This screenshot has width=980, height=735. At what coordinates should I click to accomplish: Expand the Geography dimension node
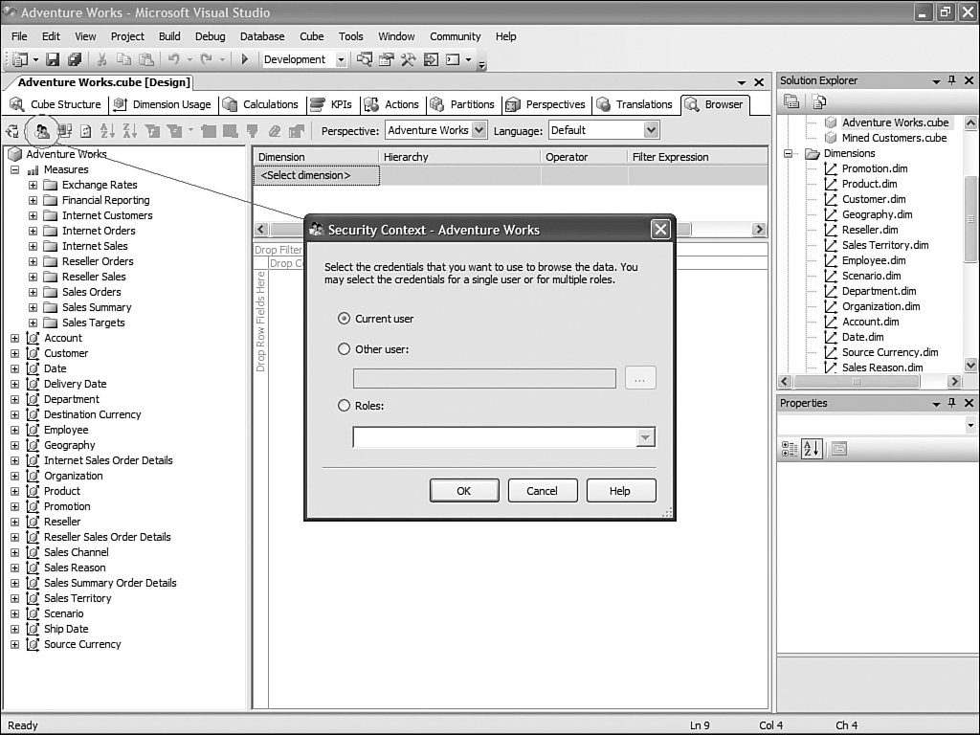(x=15, y=446)
